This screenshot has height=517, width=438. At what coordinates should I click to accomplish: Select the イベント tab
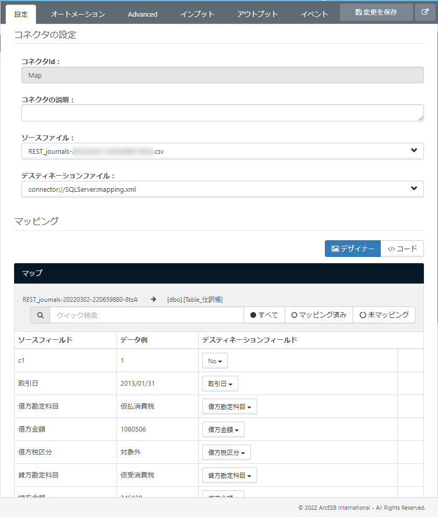pos(314,14)
